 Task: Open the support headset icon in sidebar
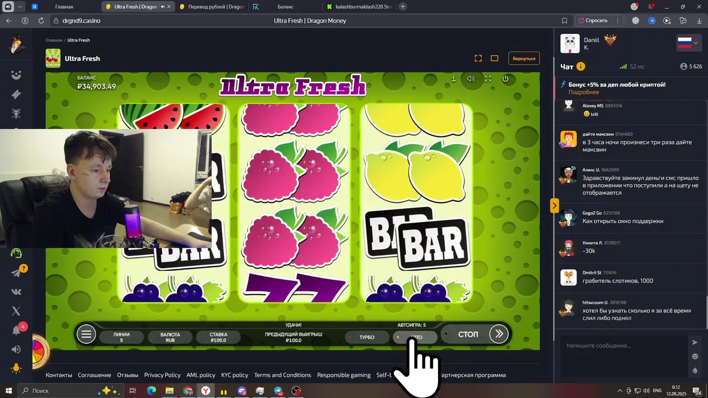16,253
